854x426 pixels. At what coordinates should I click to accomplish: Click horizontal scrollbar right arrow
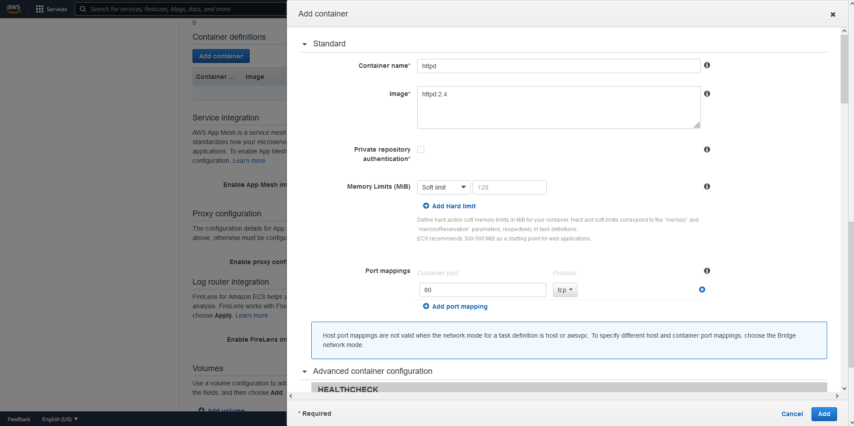point(837,396)
